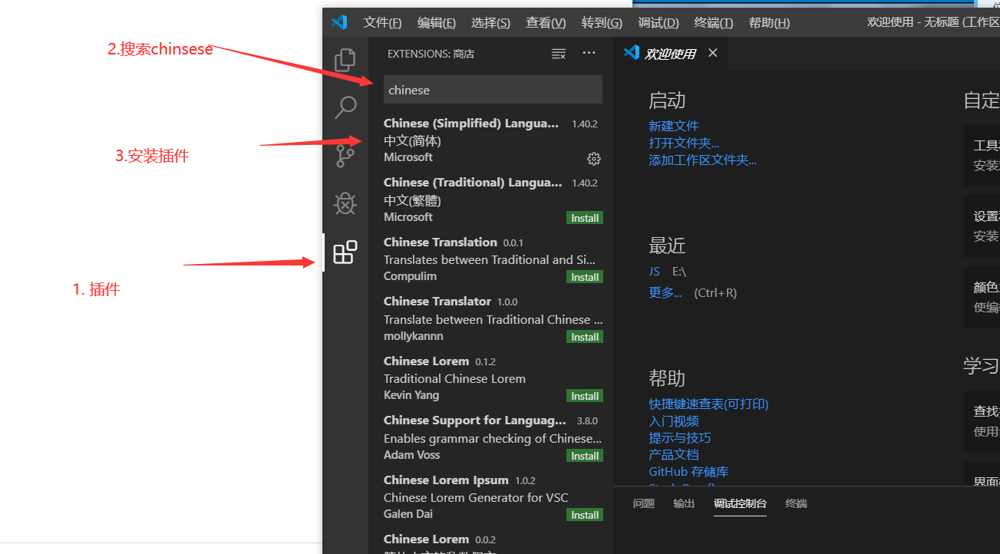This screenshot has height=554, width=1000.
Task: Click Traditional Chinese Lorem description
Action: coord(454,378)
